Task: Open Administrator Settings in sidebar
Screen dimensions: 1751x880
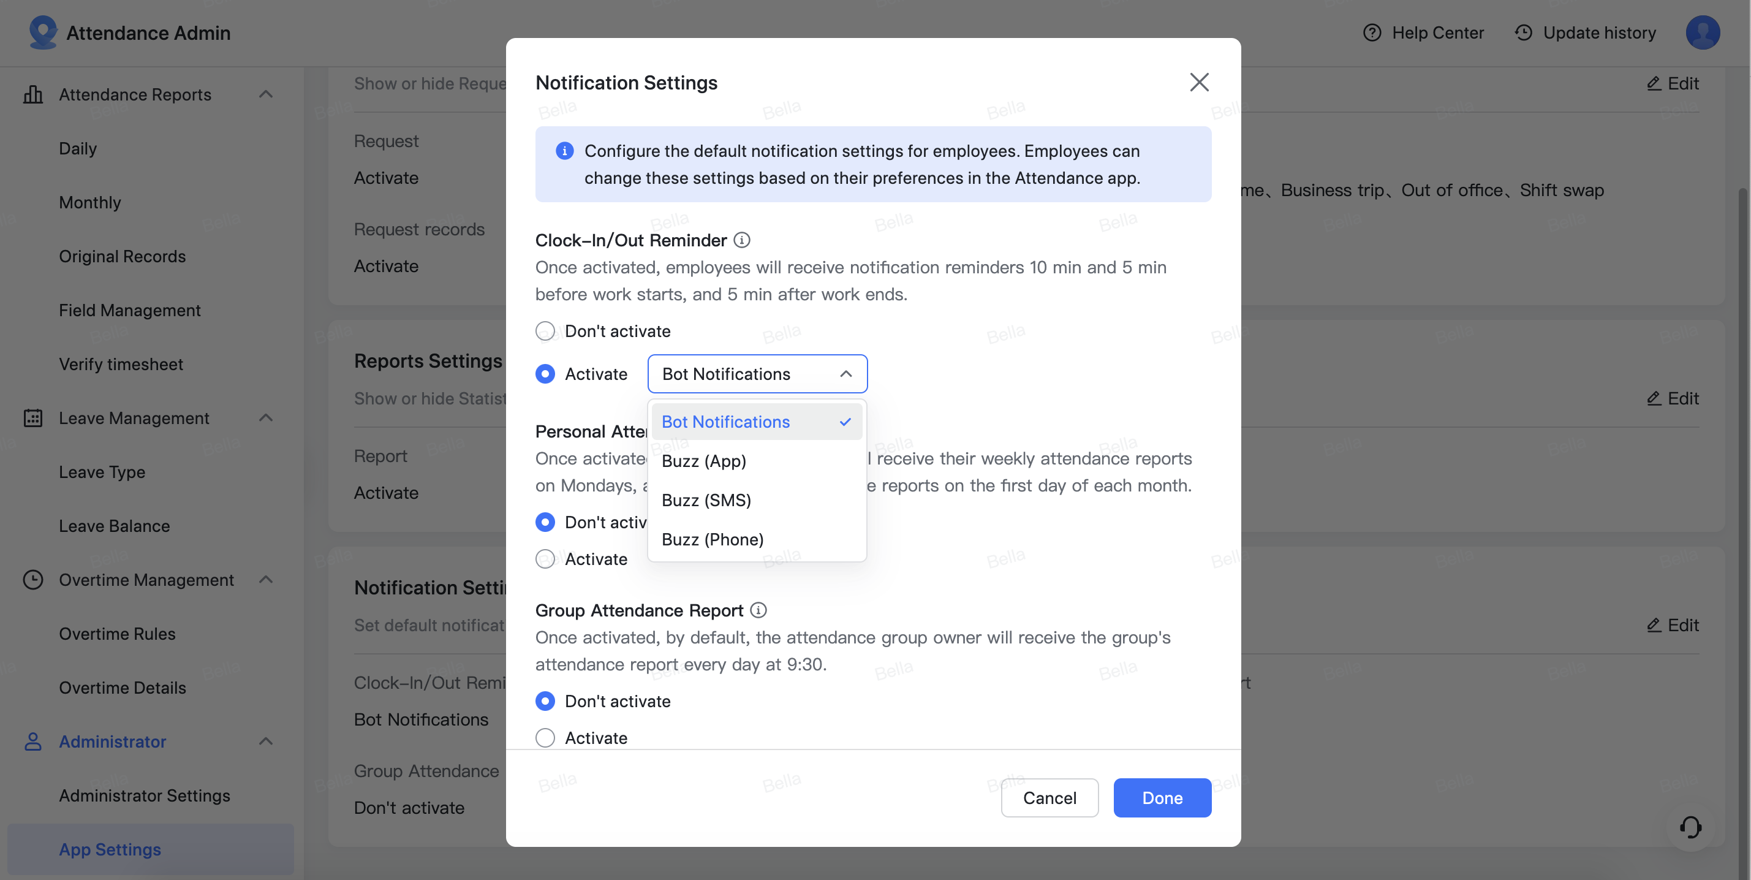Action: (x=144, y=795)
